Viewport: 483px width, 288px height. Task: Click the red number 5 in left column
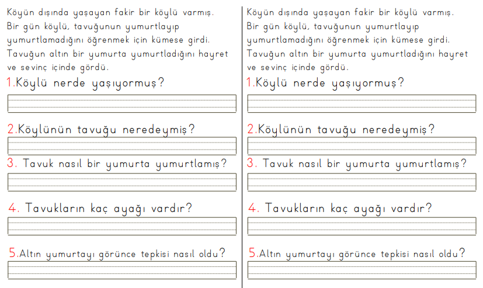pyautogui.click(x=13, y=254)
